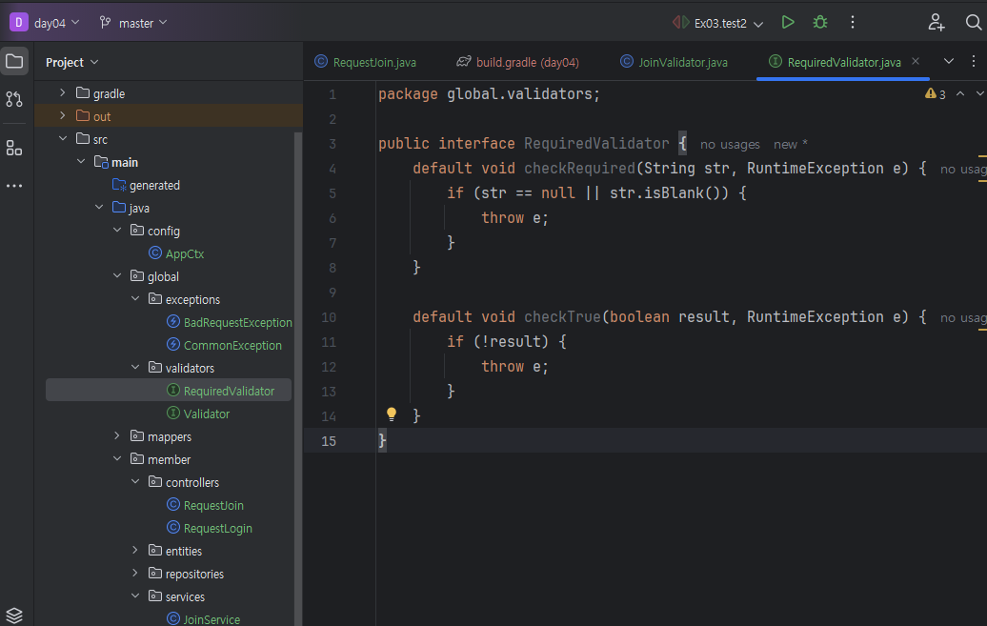Open the Project tool window folder icon

click(14, 61)
